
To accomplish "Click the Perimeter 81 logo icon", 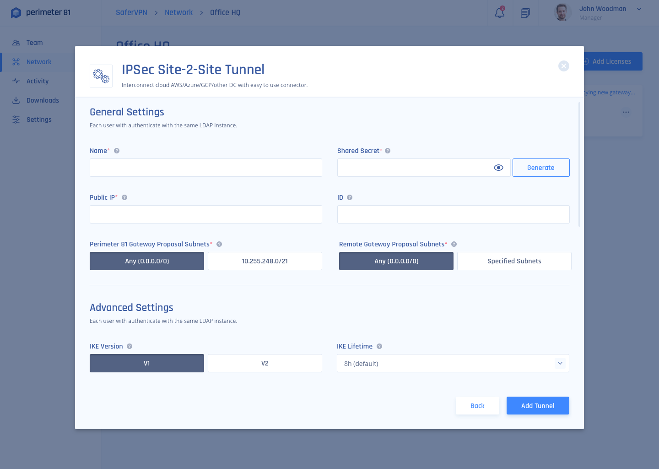I will click(x=16, y=13).
